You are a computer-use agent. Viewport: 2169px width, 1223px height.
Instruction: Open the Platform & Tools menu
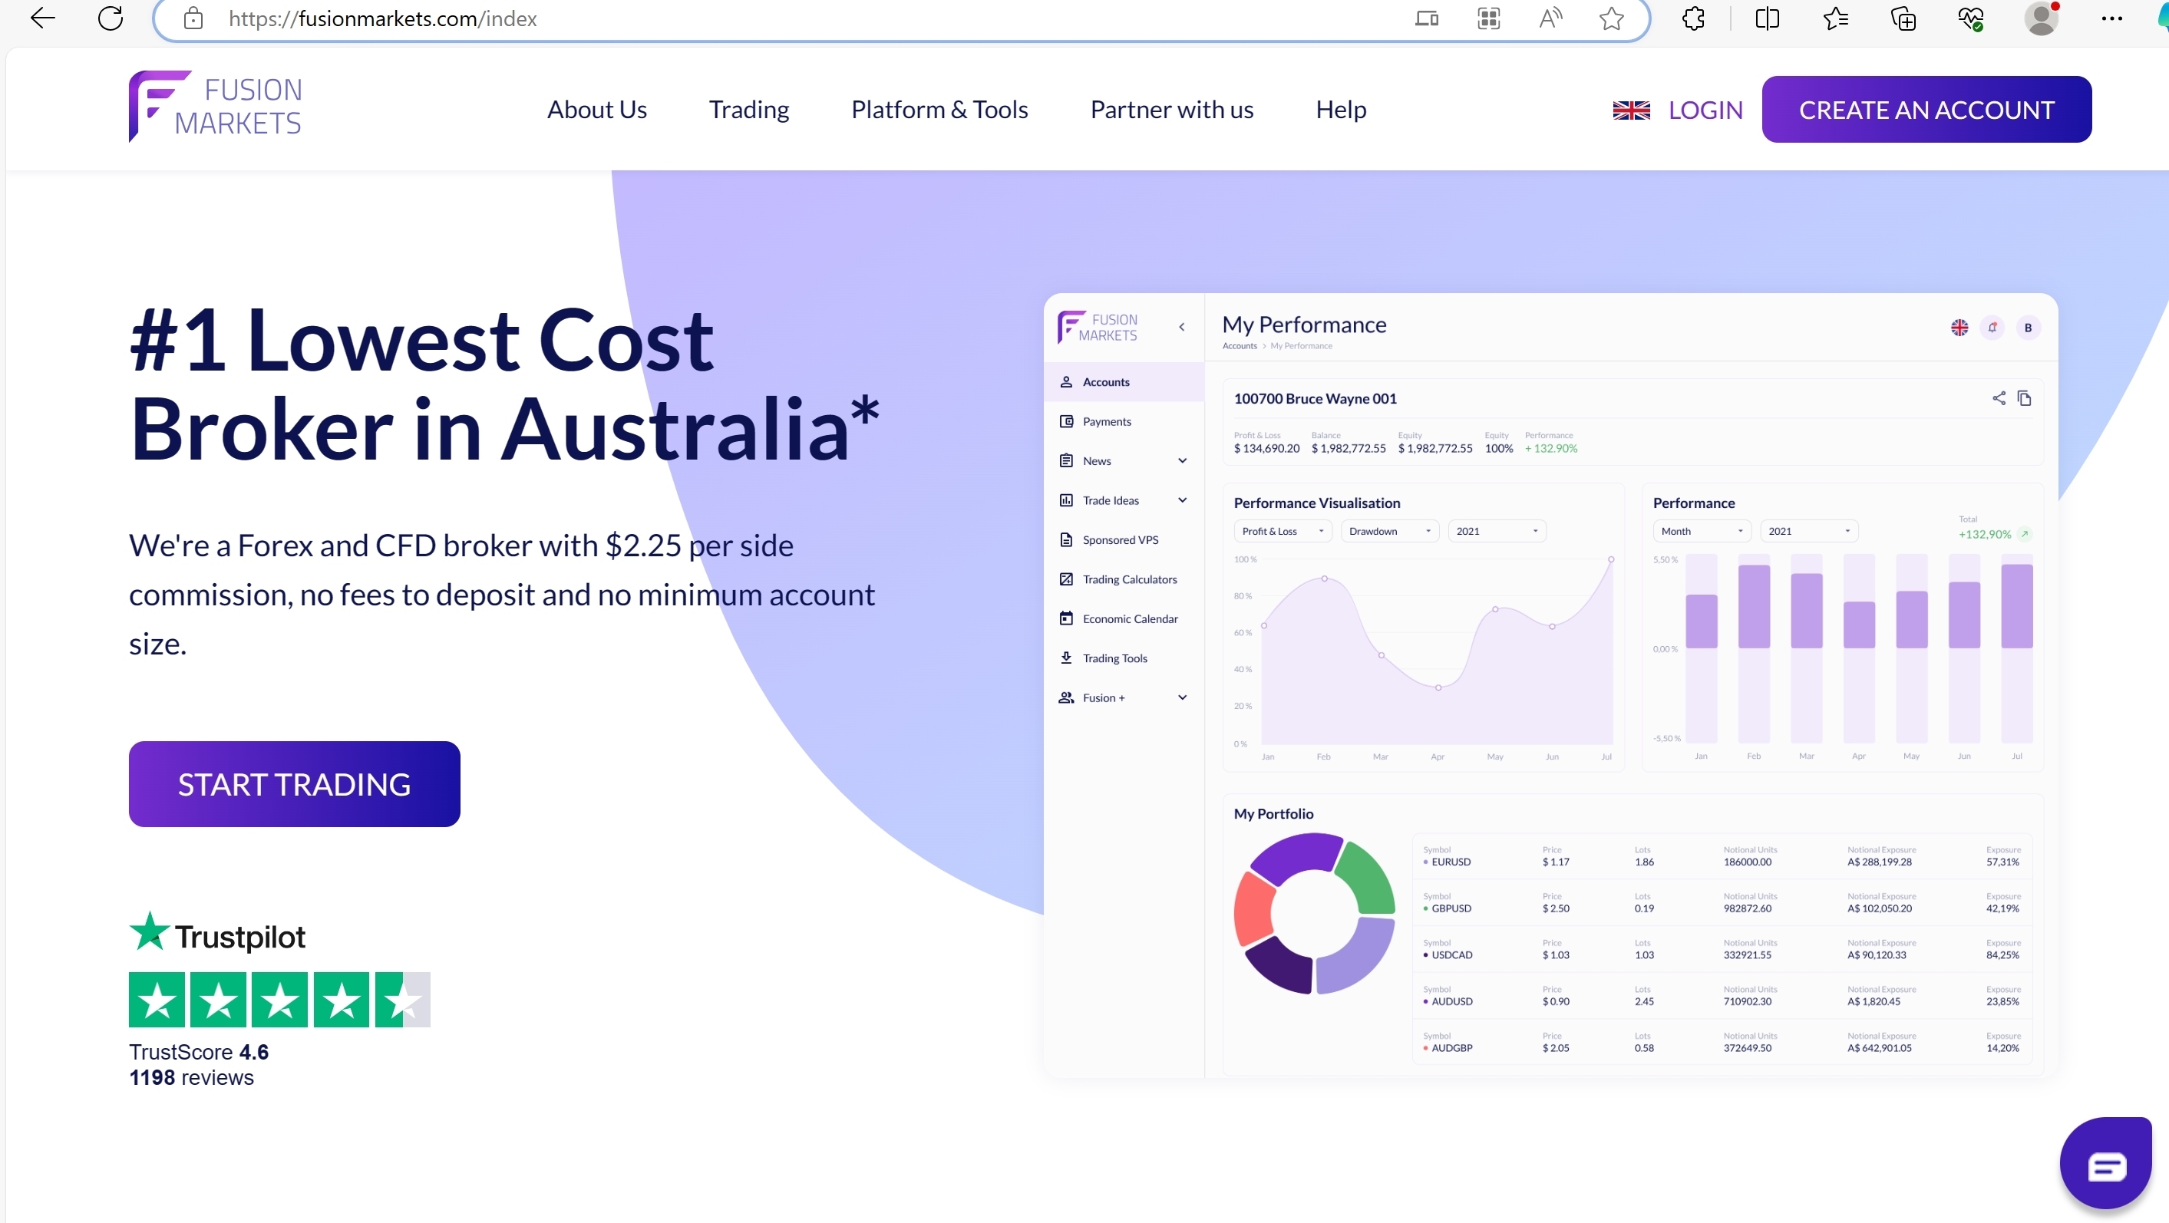pyautogui.click(x=940, y=109)
